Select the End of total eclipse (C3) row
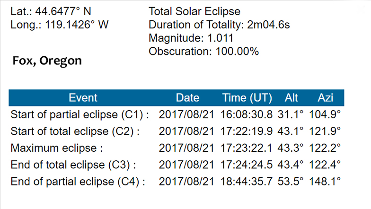This screenshot has height=209, width=371. [176, 165]
